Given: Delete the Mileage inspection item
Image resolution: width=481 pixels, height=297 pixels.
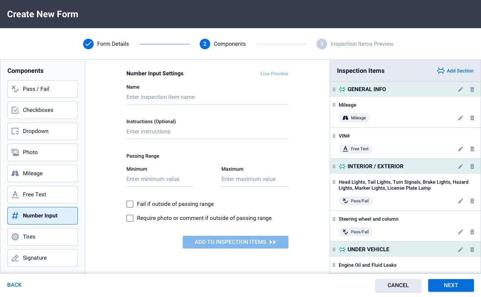Looking at the screenshot, I should pyautogui.click(x=472, y=118).
